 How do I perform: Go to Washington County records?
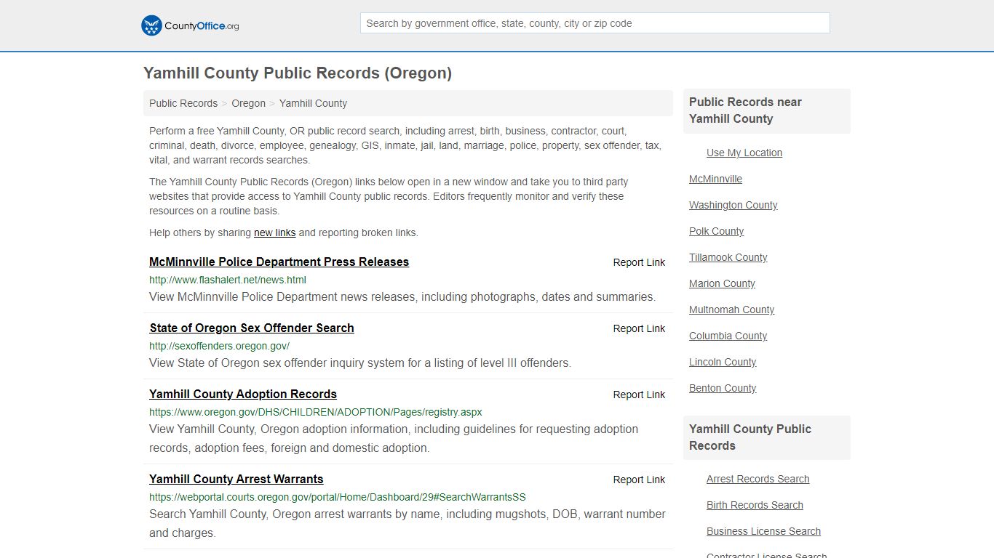pyautogui.click(x=733, y=205)
